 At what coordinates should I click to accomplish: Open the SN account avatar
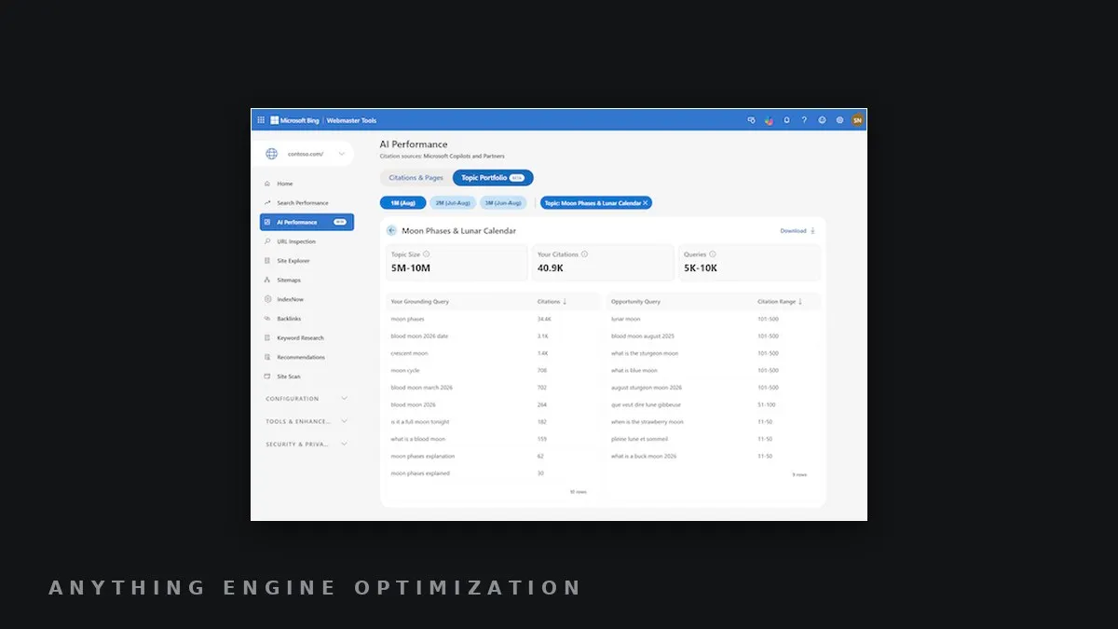click(x=857, y=120)
